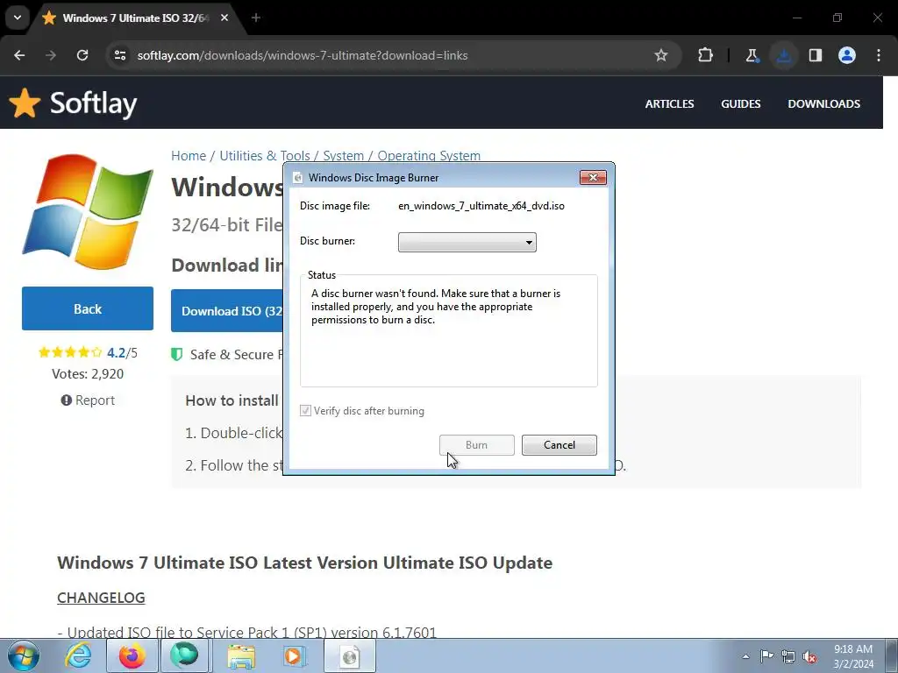Open a new browser tab
The image size is (898, 673).
point(256,18)
